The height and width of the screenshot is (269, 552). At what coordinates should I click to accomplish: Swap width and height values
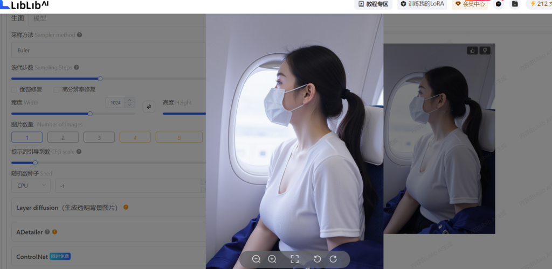[x=149, y=107]
